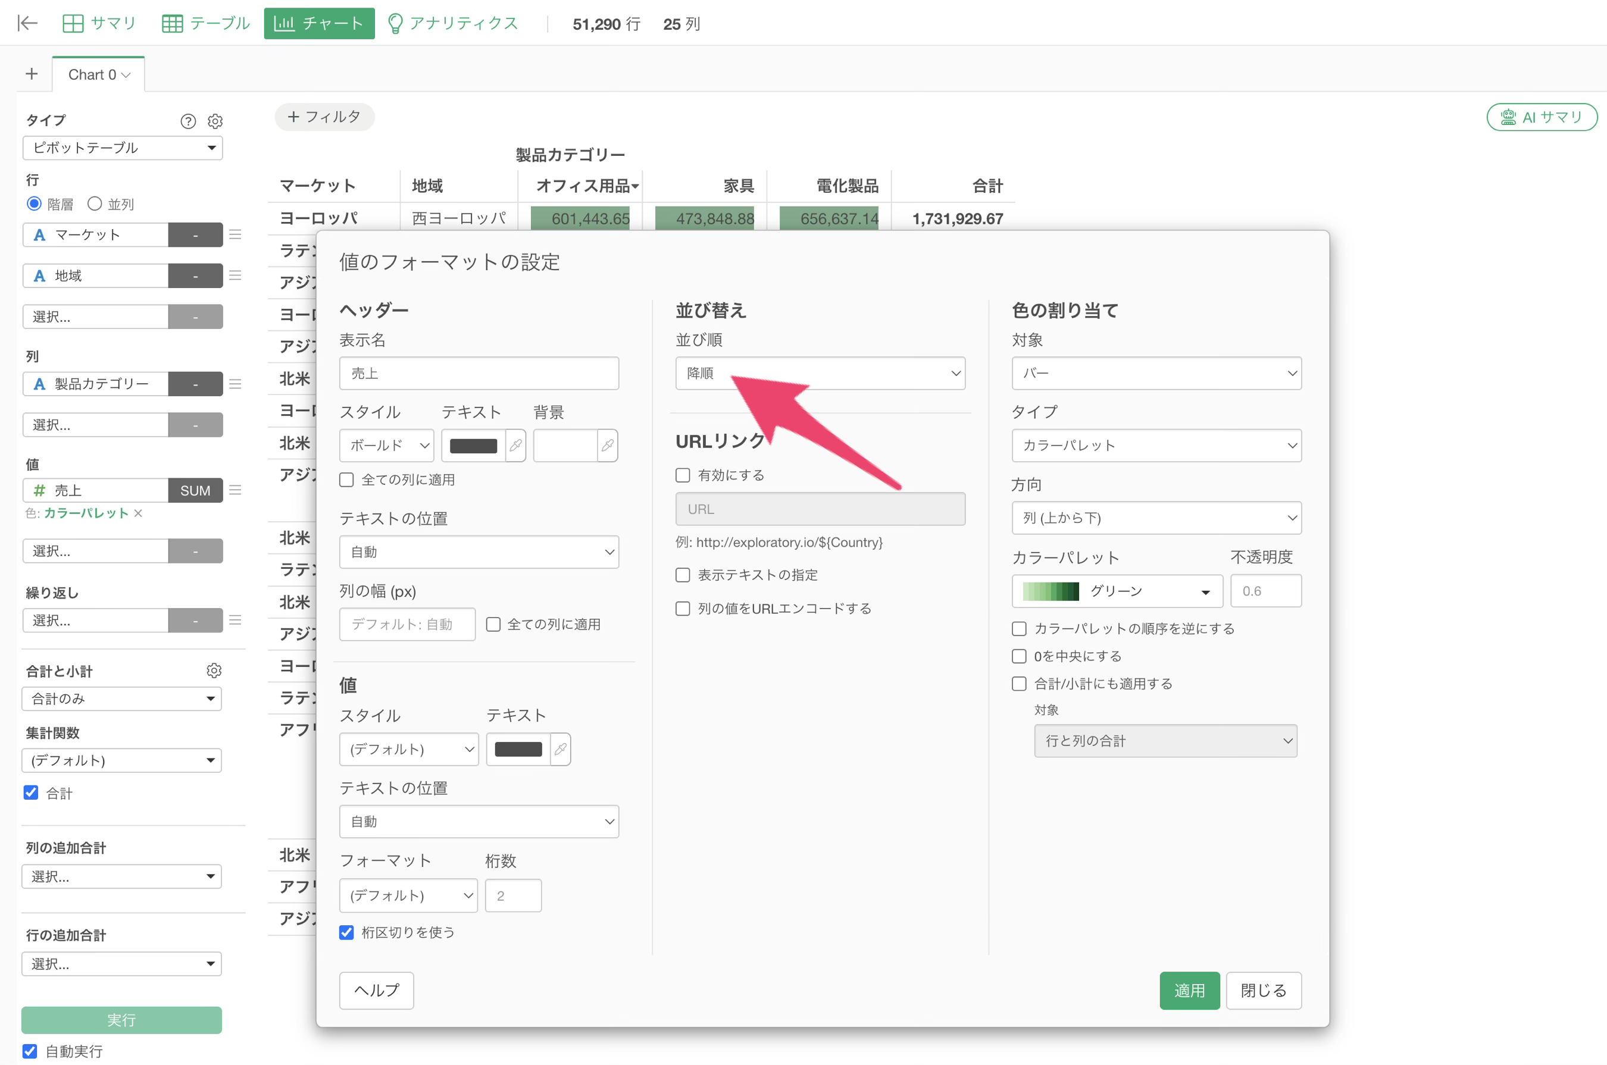This screenshot has height=1065, width=1607.
Task: Open totals and subtotals gear settings
Action: pyautogui.click(x=214, y=671)
